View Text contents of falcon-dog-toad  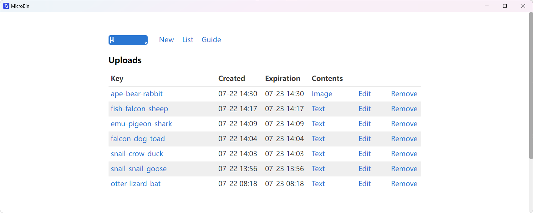pyautogui.click(x=318, y=139)
